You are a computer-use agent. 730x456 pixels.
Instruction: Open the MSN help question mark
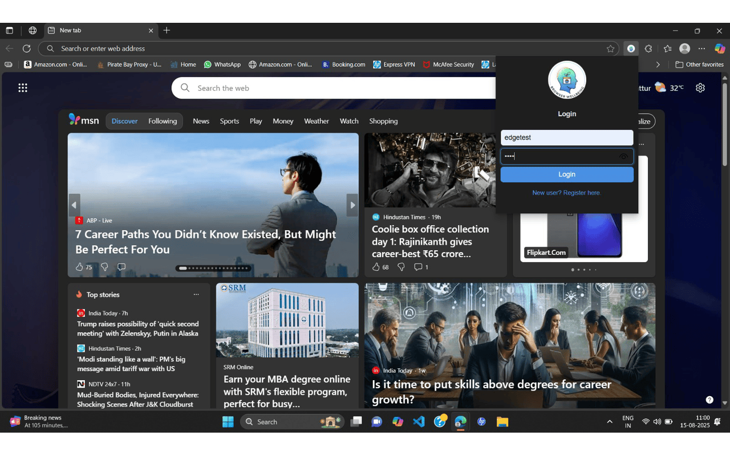click(x=709, y=400)
